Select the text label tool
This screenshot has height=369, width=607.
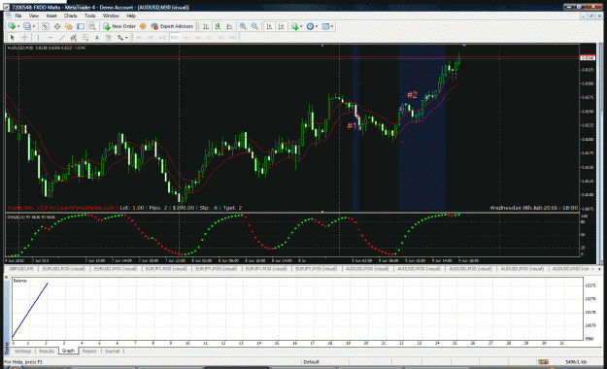point(97,38)
